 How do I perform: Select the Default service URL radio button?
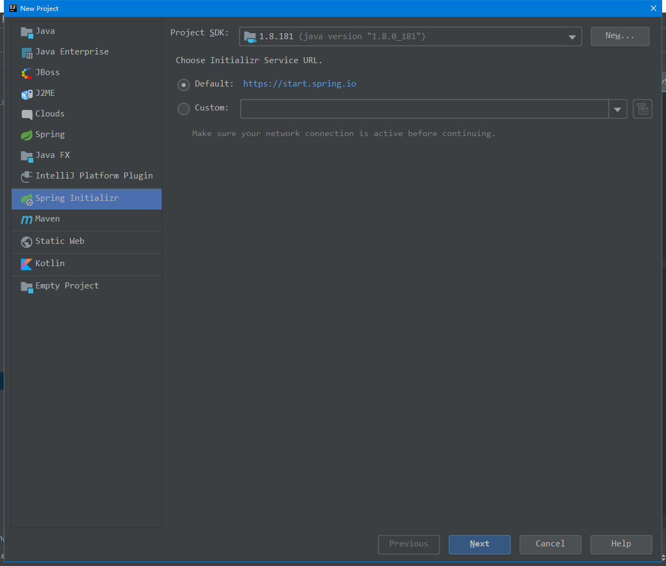click(184, 85)
